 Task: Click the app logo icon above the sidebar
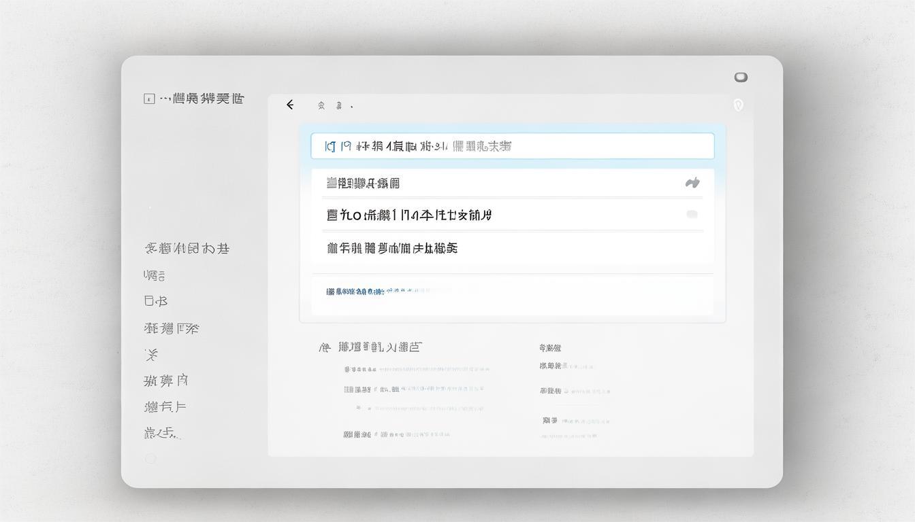click(x=148, y=98)
